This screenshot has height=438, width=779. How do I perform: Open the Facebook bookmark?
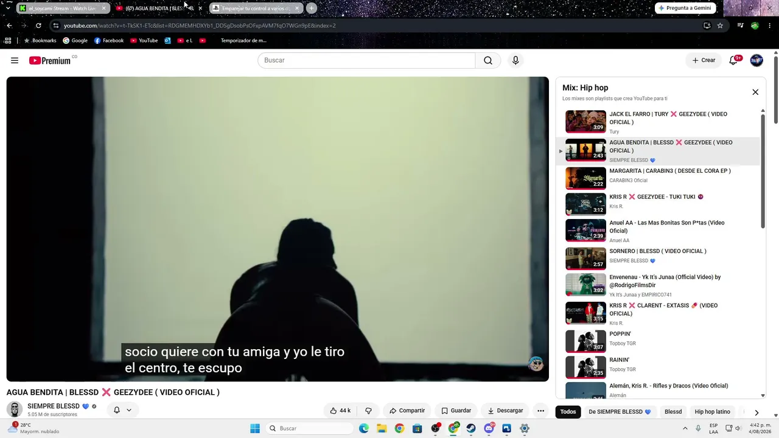click(x=109, y=41)
